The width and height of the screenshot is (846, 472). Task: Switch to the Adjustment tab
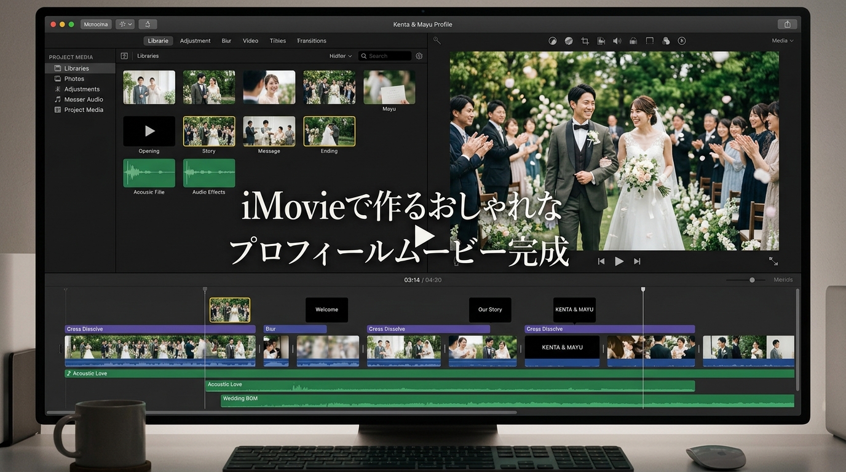coord(195,41)
